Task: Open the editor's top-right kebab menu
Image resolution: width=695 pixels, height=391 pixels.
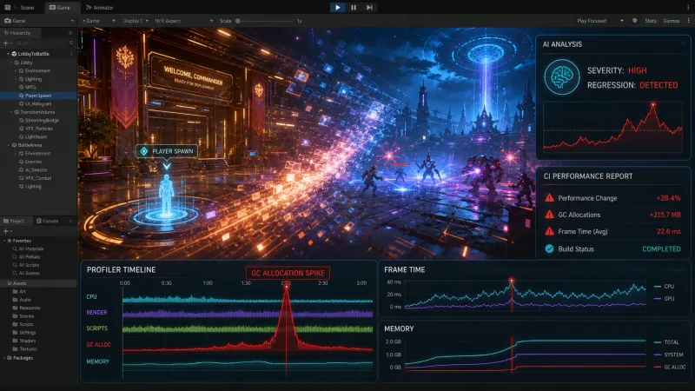Action: [688, 7]
